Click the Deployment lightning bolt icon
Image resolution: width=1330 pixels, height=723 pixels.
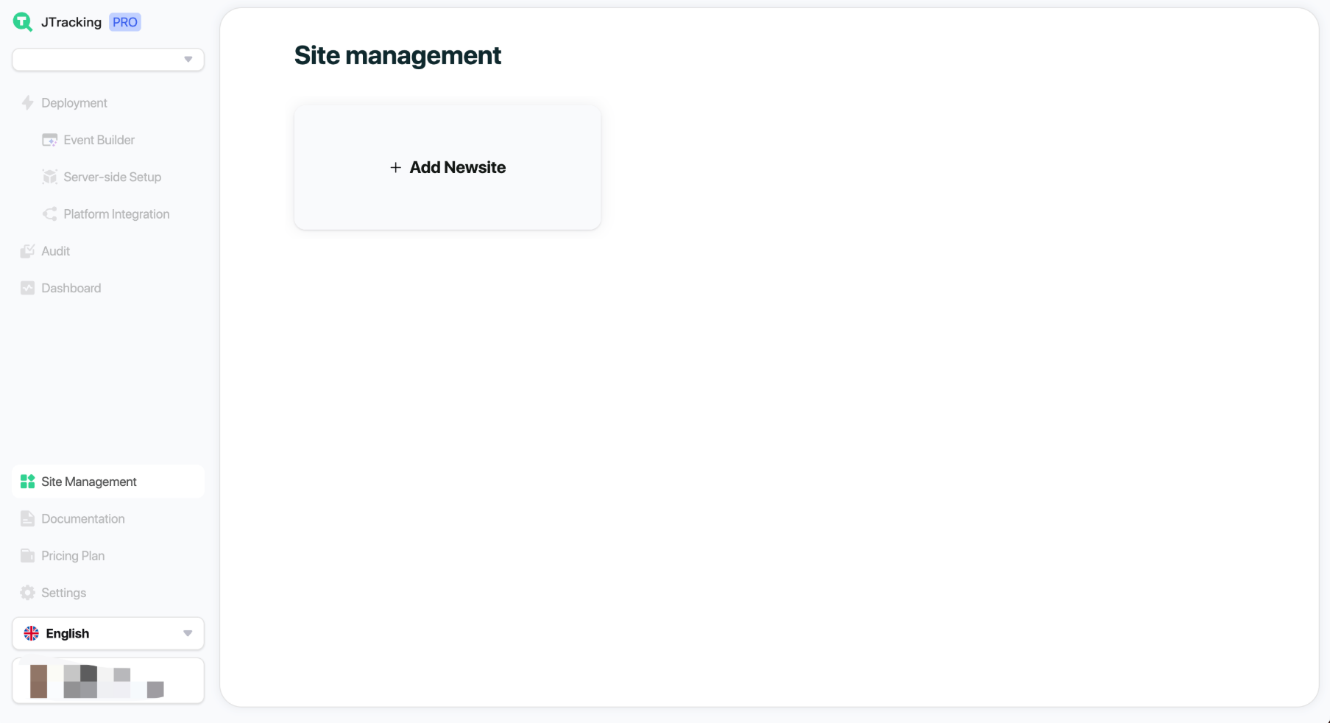[27, 103]
